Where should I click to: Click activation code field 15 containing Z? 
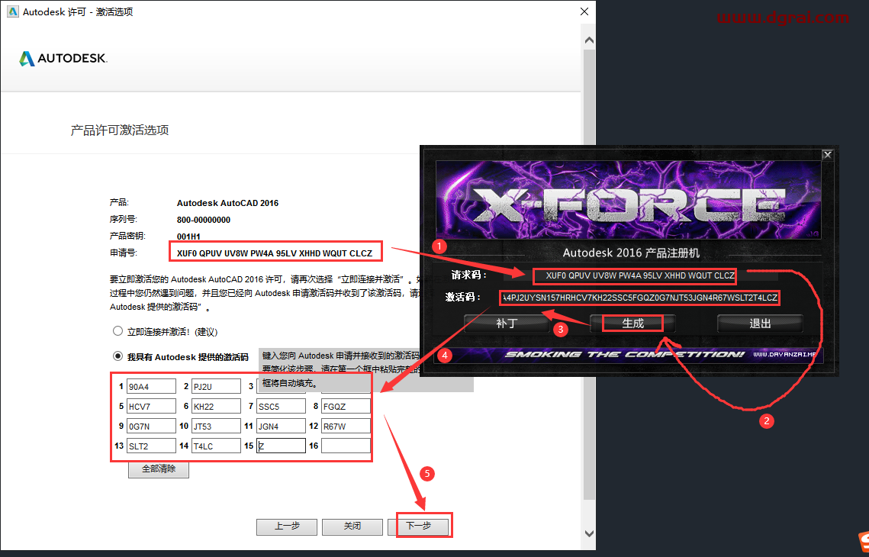[281, 446]
